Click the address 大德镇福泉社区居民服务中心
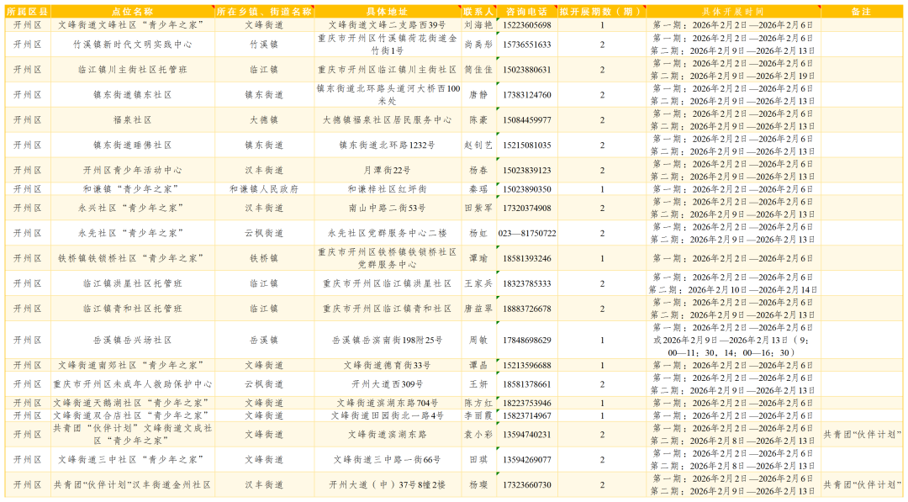Screen dimensions: 908x502 coord(388,120)
